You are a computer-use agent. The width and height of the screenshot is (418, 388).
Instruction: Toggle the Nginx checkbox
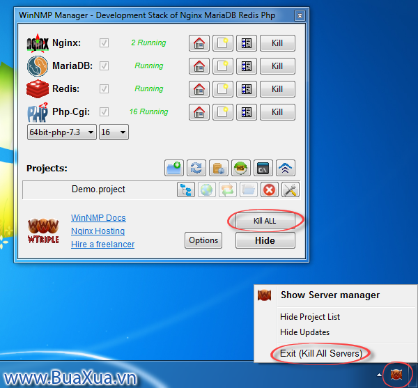104,42
